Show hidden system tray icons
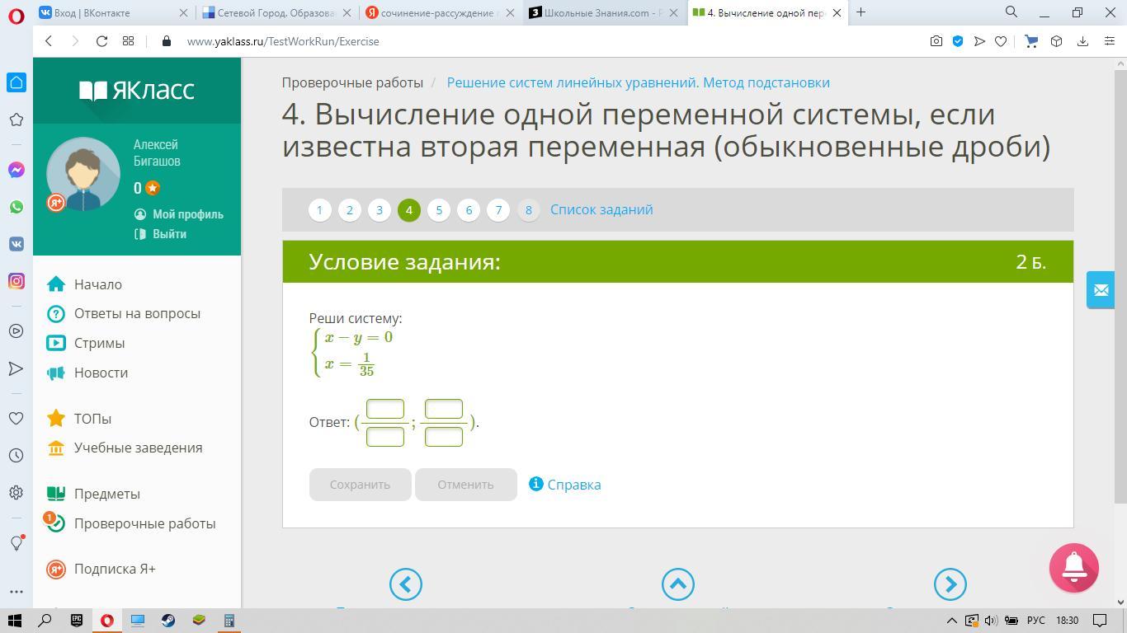Viewport: 1127px width, 633px height. click(x=951, y=620)
